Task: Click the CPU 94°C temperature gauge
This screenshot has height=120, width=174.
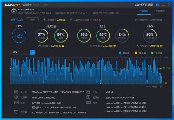Action: 60,36
